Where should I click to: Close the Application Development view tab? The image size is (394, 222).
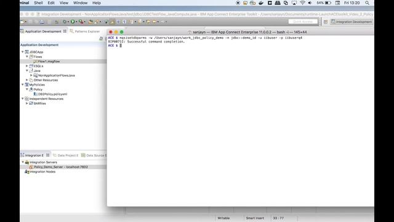click(65, 31)
